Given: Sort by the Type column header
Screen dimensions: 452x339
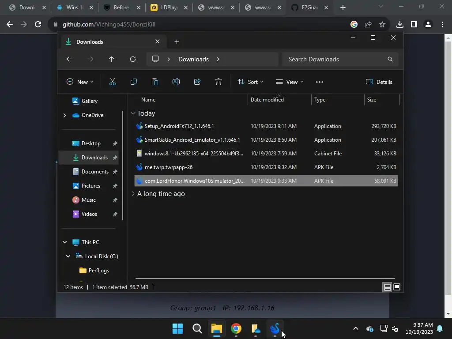Looking at the screenshot, I should [320, 100].
